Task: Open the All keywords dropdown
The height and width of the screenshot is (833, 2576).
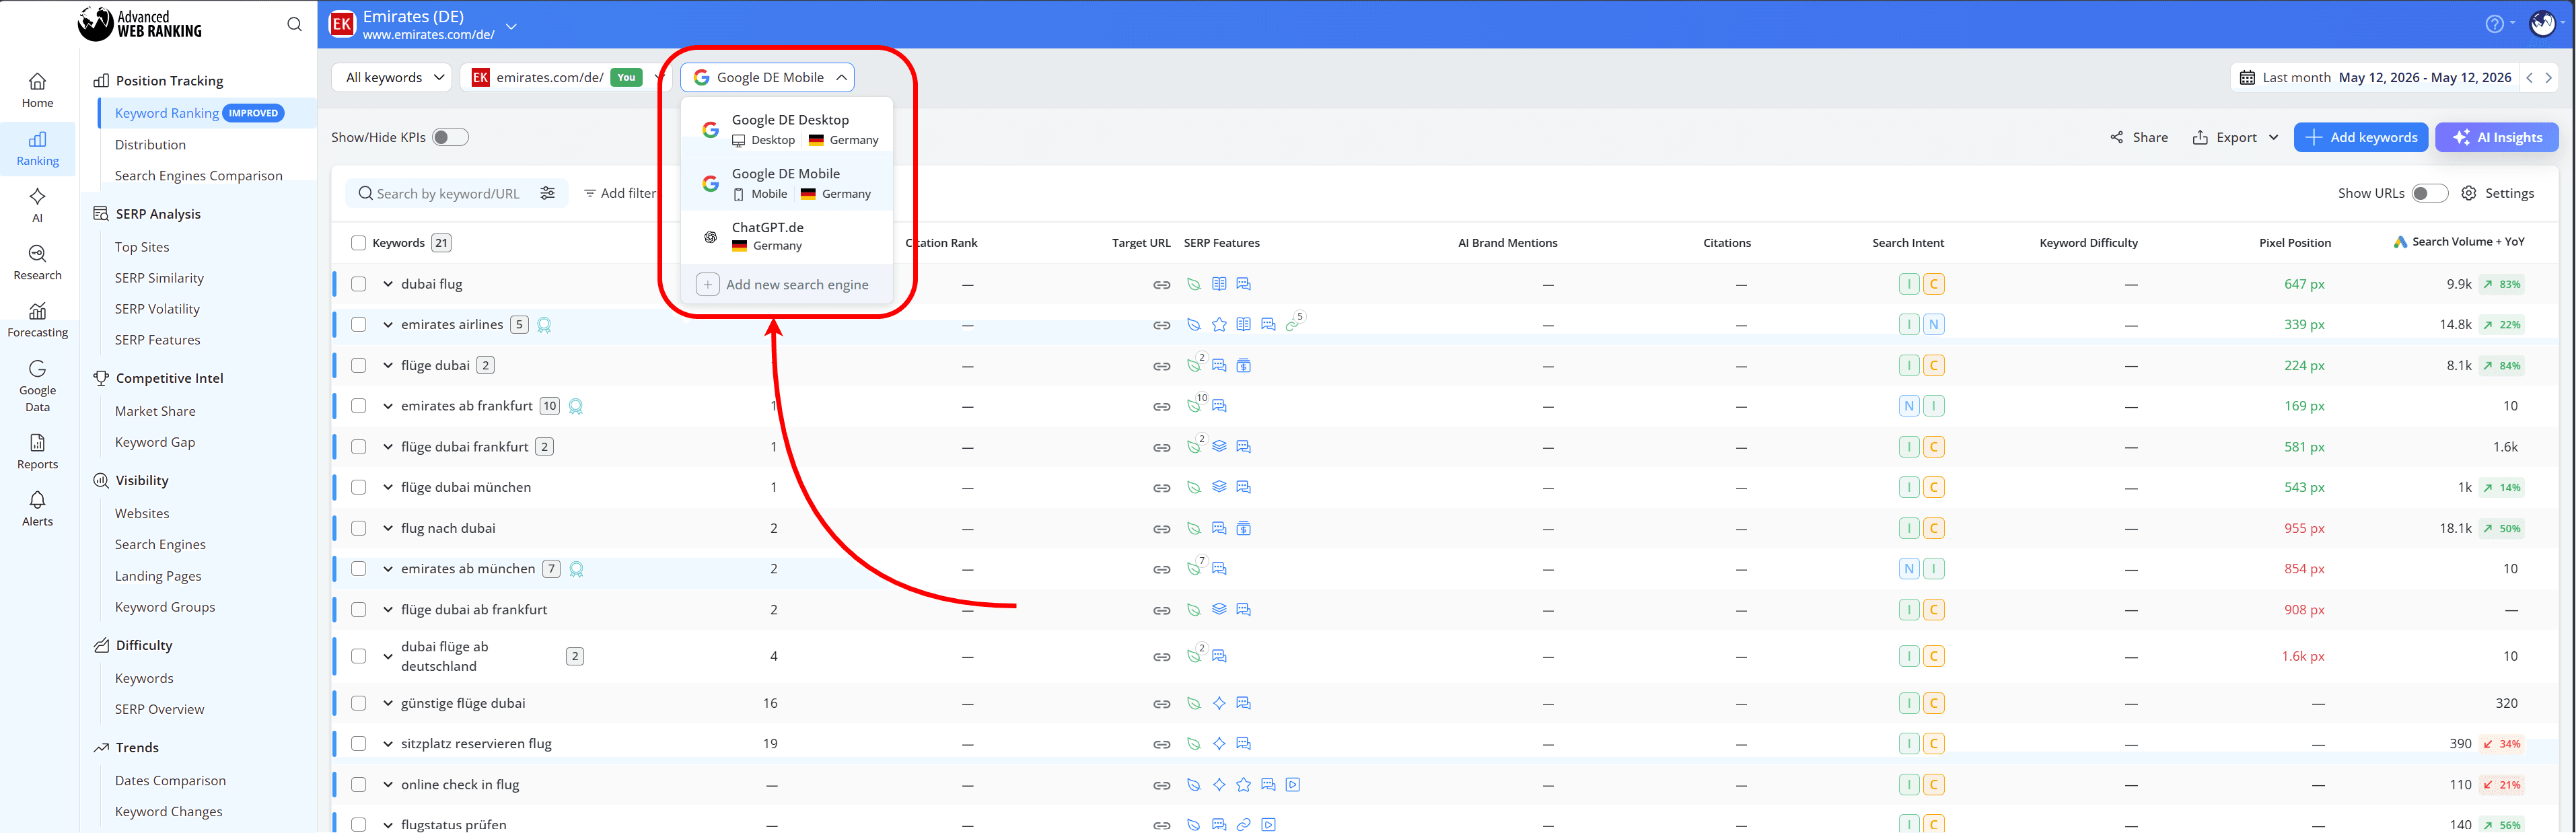Action: point(391,77)
